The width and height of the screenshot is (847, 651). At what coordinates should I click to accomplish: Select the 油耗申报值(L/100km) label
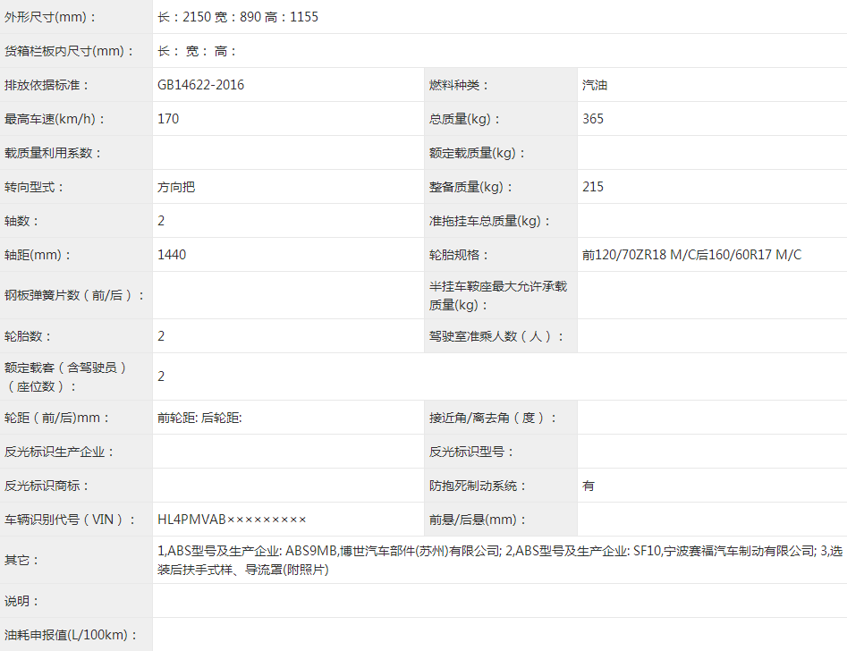71,635
